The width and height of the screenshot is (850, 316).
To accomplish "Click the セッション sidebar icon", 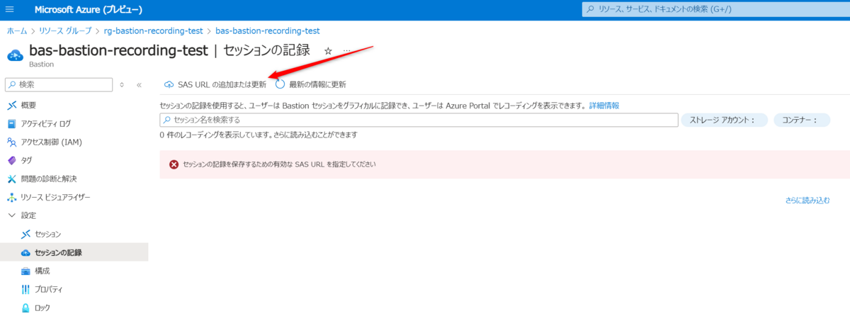I will (x=26, y=234).
